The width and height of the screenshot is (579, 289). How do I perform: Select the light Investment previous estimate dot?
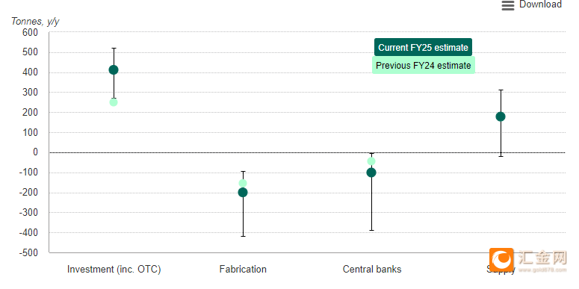(x=114, y=102)
